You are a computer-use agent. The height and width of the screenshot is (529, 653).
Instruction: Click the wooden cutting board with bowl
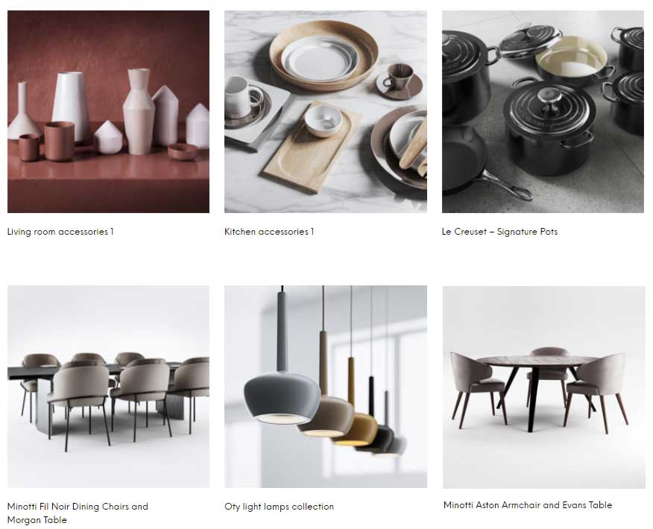click(311, 147)
